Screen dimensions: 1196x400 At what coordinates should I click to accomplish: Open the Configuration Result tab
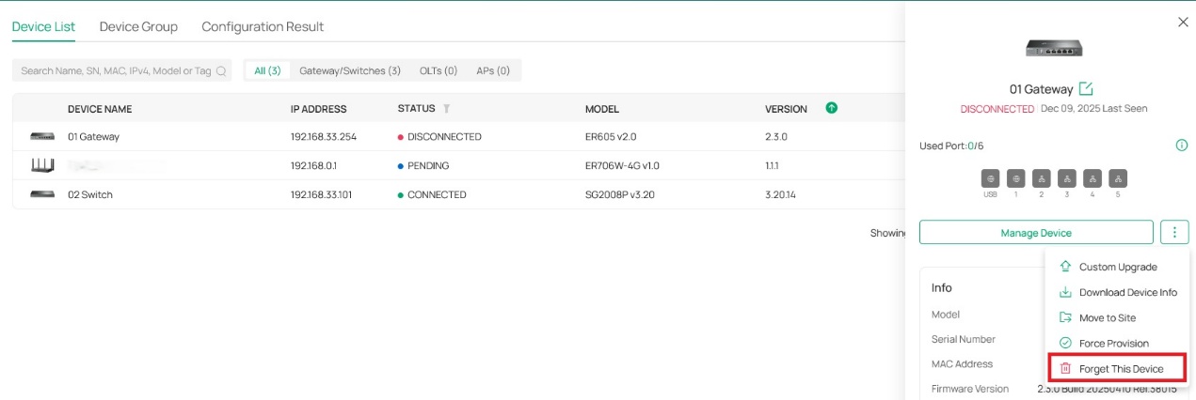pyautogui.click(x=263, y=26)
